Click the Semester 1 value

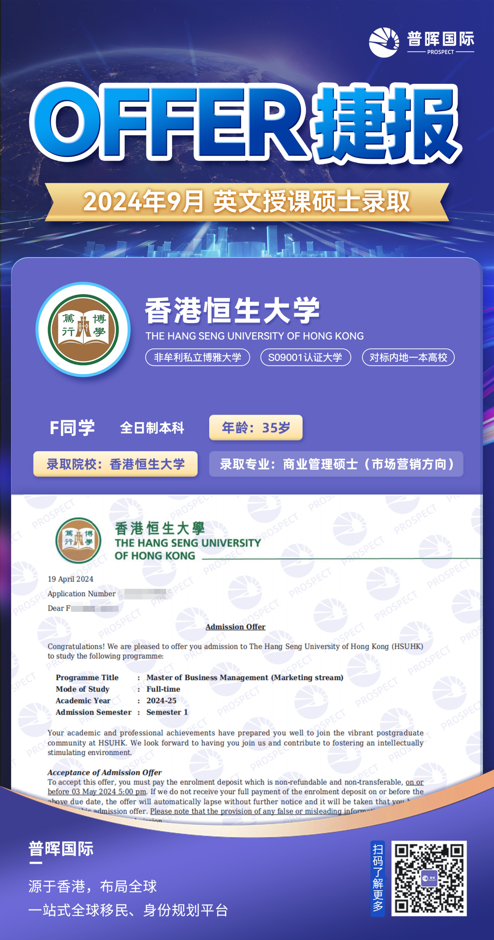[x=167, y=712]
